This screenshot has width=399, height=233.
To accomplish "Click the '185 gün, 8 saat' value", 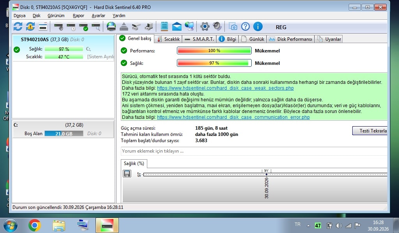I will click(212, 128).
